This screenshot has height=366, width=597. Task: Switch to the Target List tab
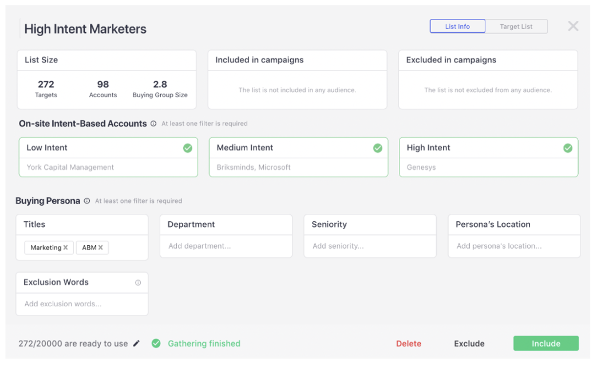[x=516, y=26]
